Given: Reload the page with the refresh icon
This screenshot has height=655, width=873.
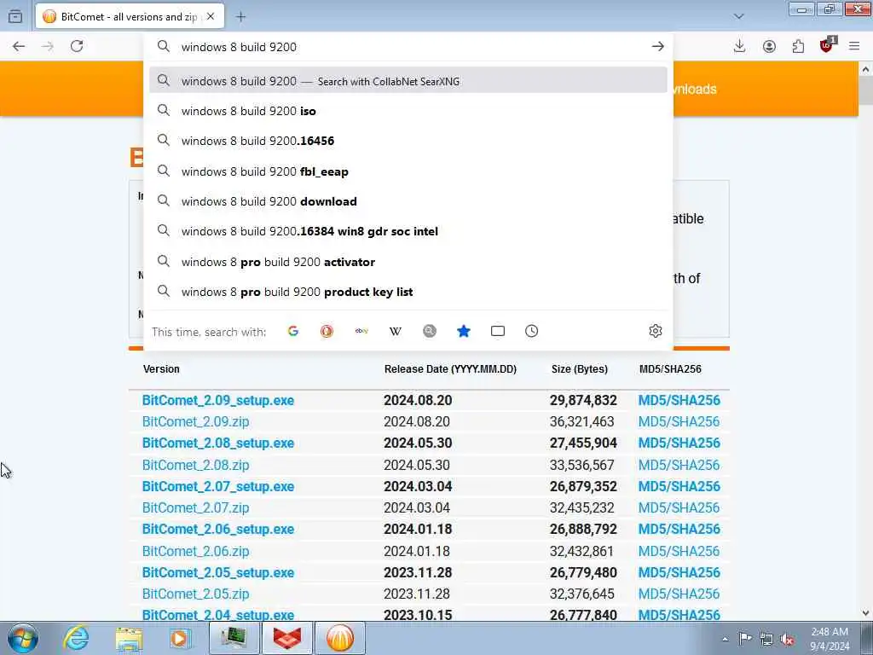Looking at the screenshot, I should pos(77,46).
